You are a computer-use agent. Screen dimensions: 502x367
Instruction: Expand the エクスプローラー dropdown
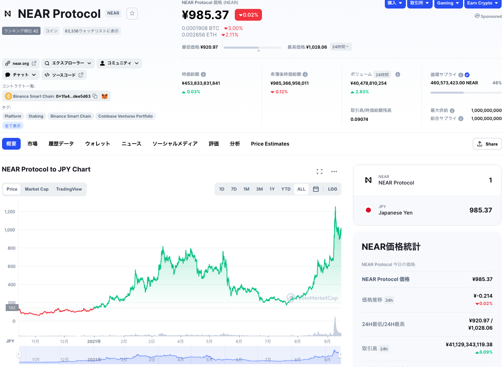click(68, 63)
